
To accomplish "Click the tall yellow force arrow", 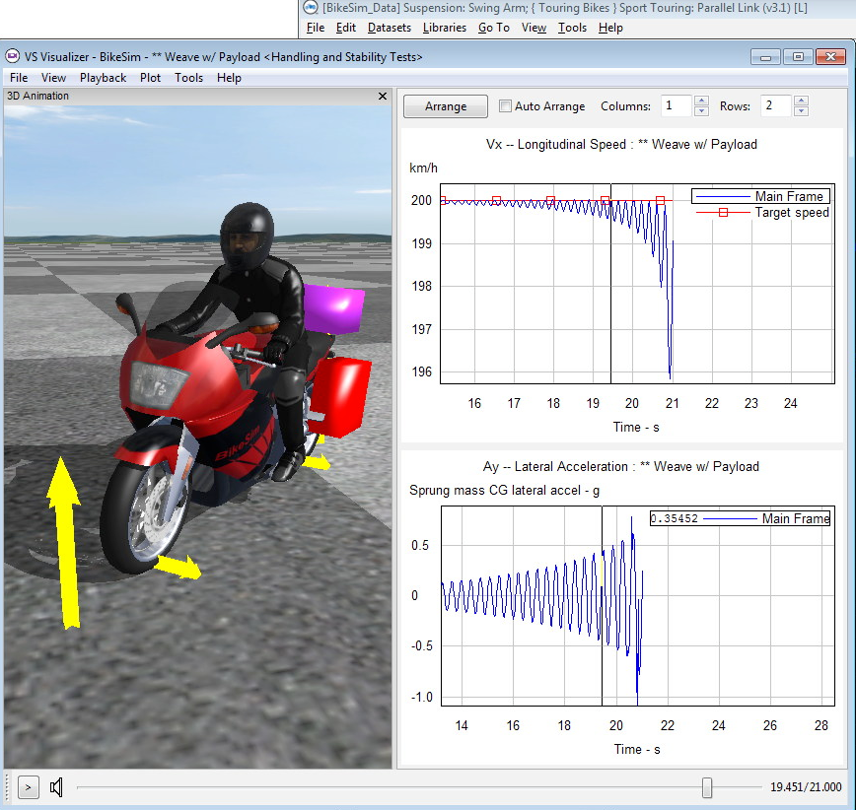I will [64, 543].
